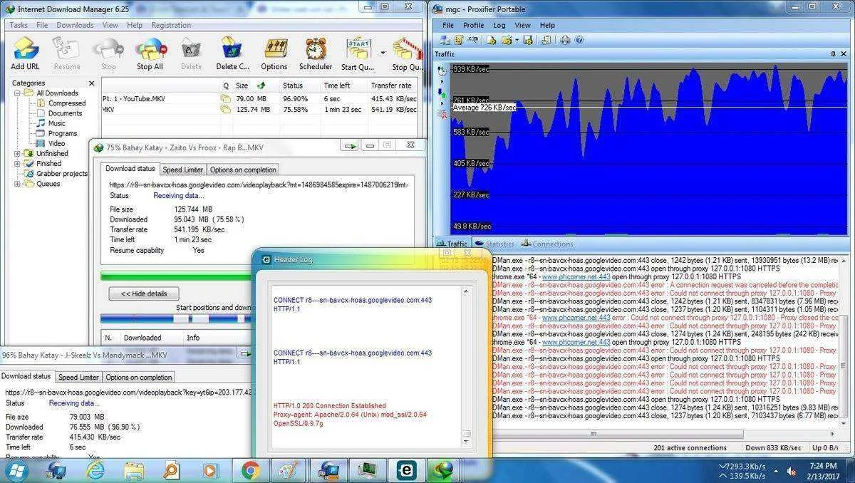Click the Time left column header
This screenshot has height=483, width=855.
pos(343,85)
